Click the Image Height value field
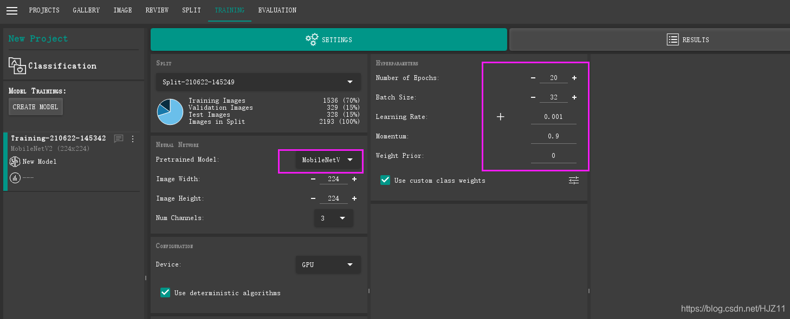Screen dimensions: 790x319 tap(334, 198)
